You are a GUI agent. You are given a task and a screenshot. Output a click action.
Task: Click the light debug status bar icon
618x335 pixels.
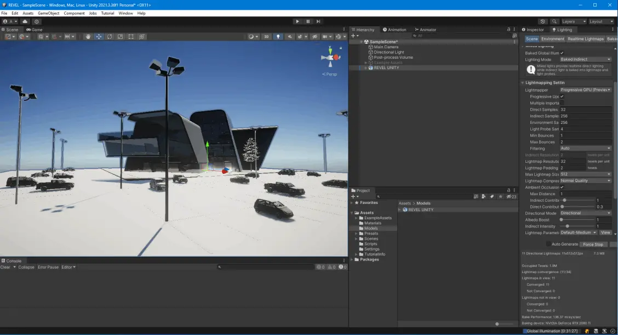pyautogui.click(x=587, y=331)
